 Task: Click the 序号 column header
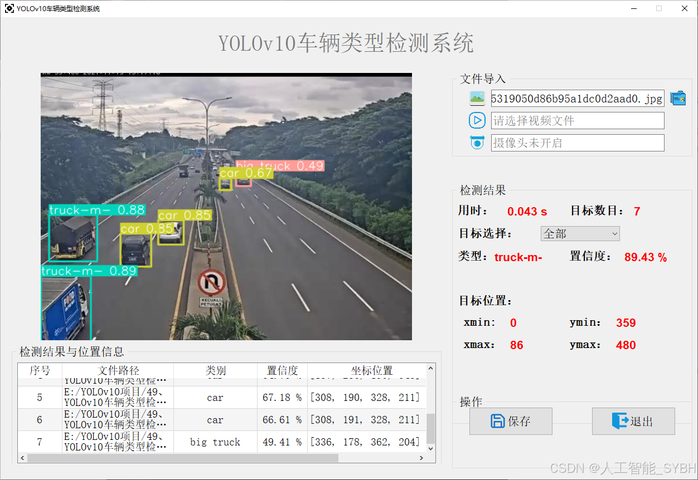[40, 370]
